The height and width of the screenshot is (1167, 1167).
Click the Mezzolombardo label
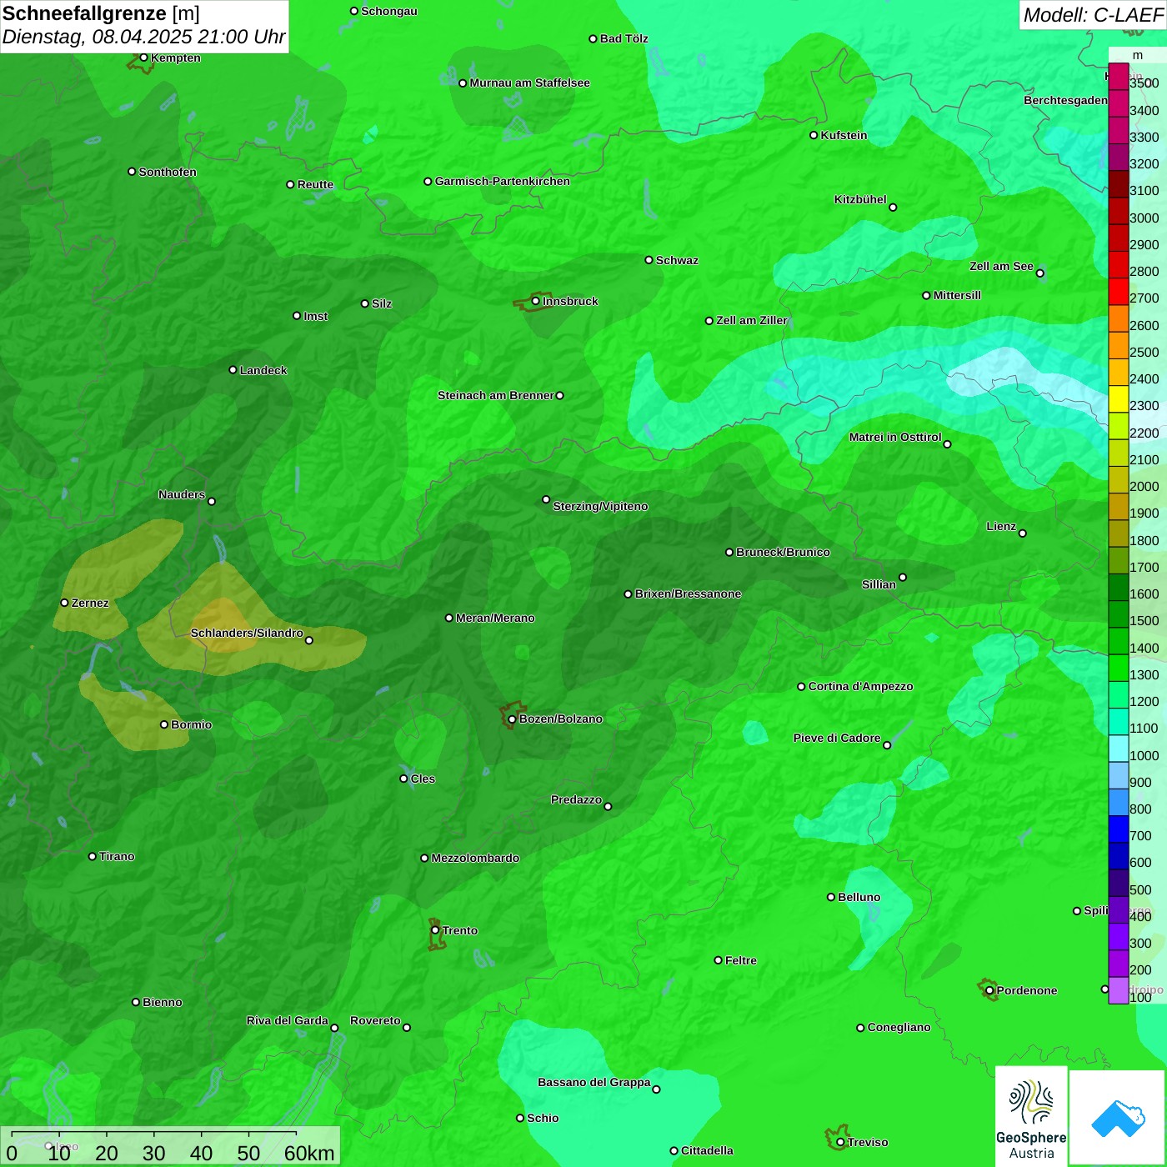click(475, 858)
